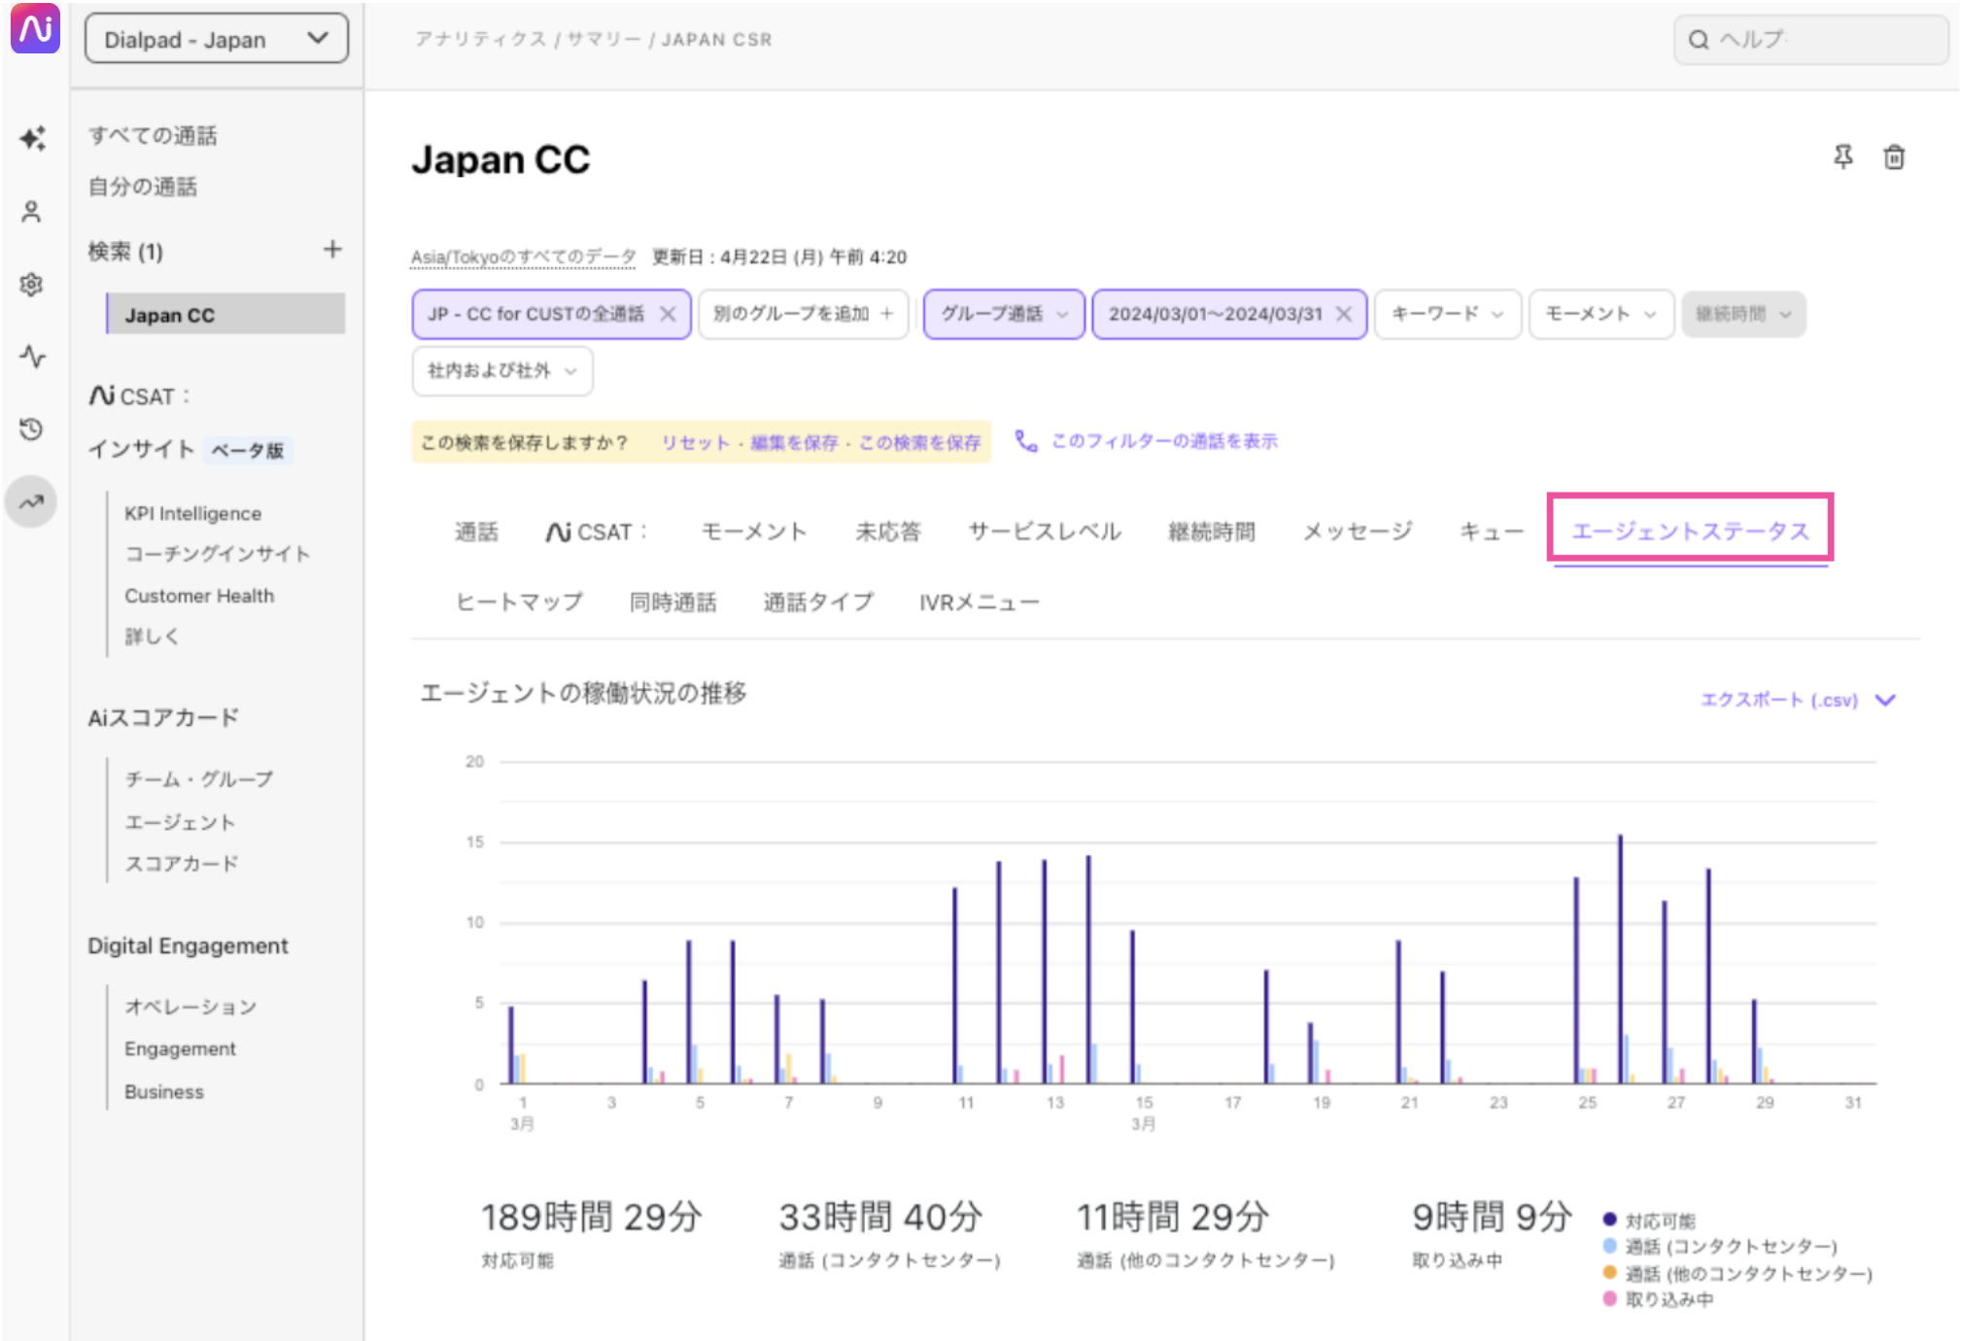Image resolution: width=1962 pixels, height=1341 pixels.
Task: Open すべての通話 in sidebar
Action: (x=153, y=135)
